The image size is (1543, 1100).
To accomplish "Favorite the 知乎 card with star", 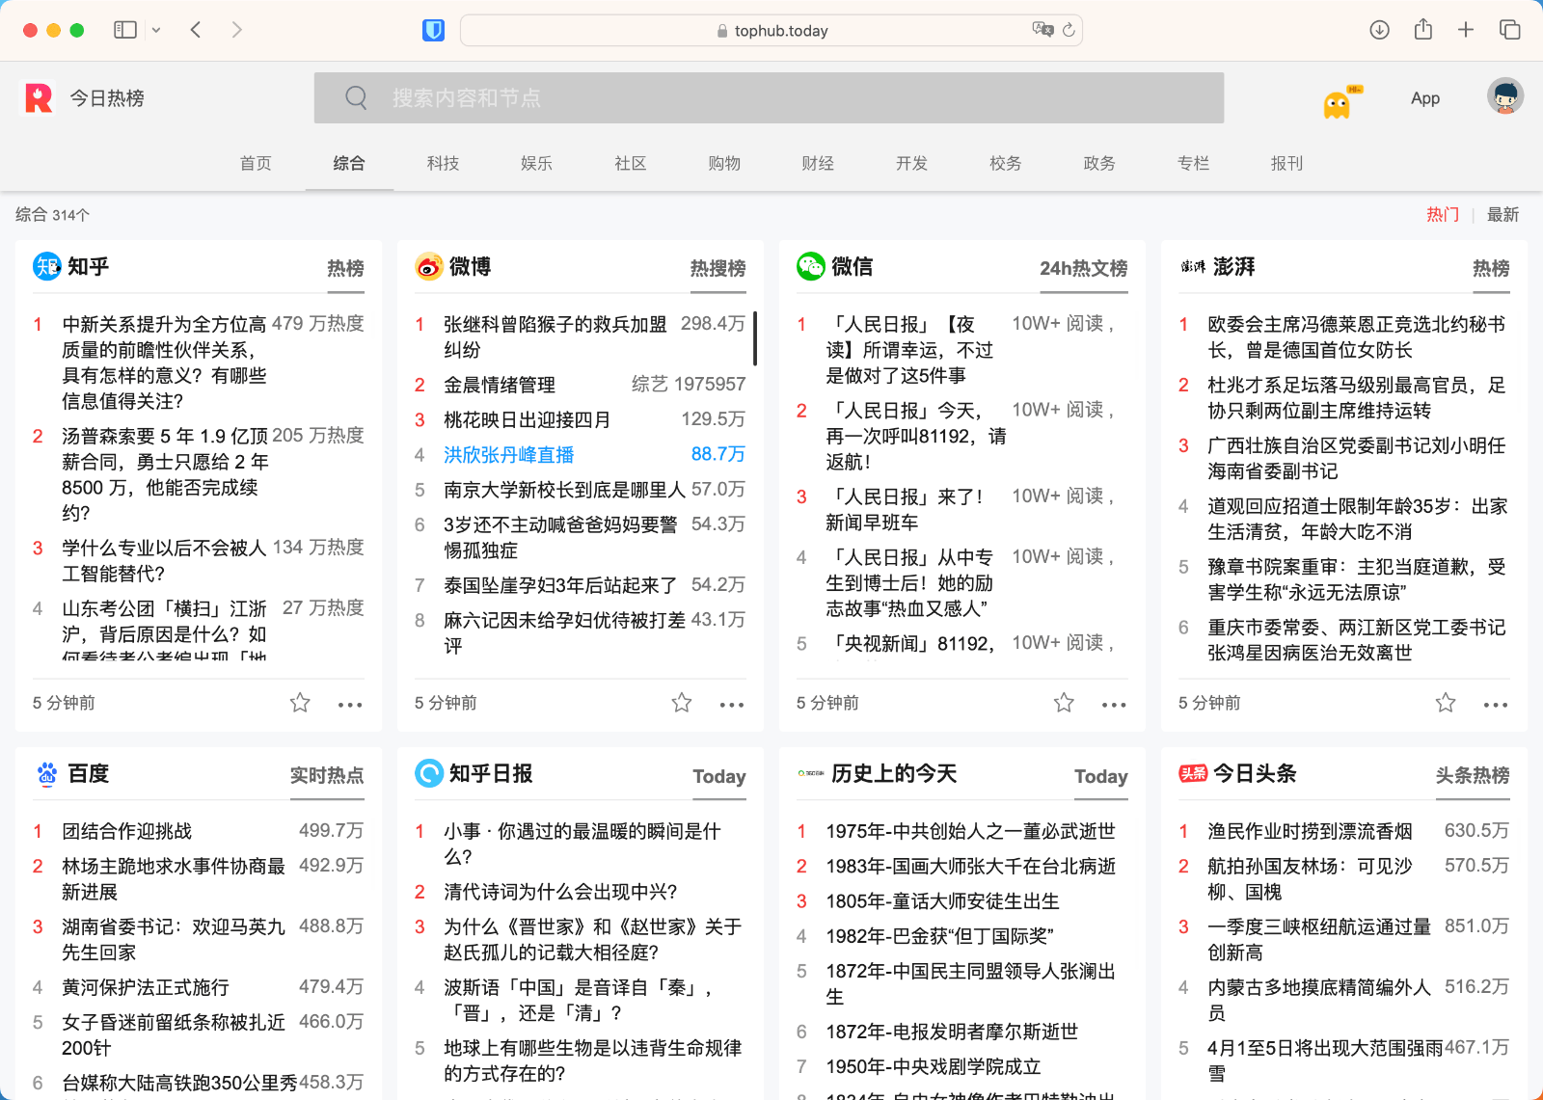I will (300, 703).
